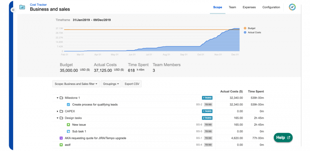The image size is (310, 151).
Task: Open the Groupings dropdown
Action: pos(111,84)
